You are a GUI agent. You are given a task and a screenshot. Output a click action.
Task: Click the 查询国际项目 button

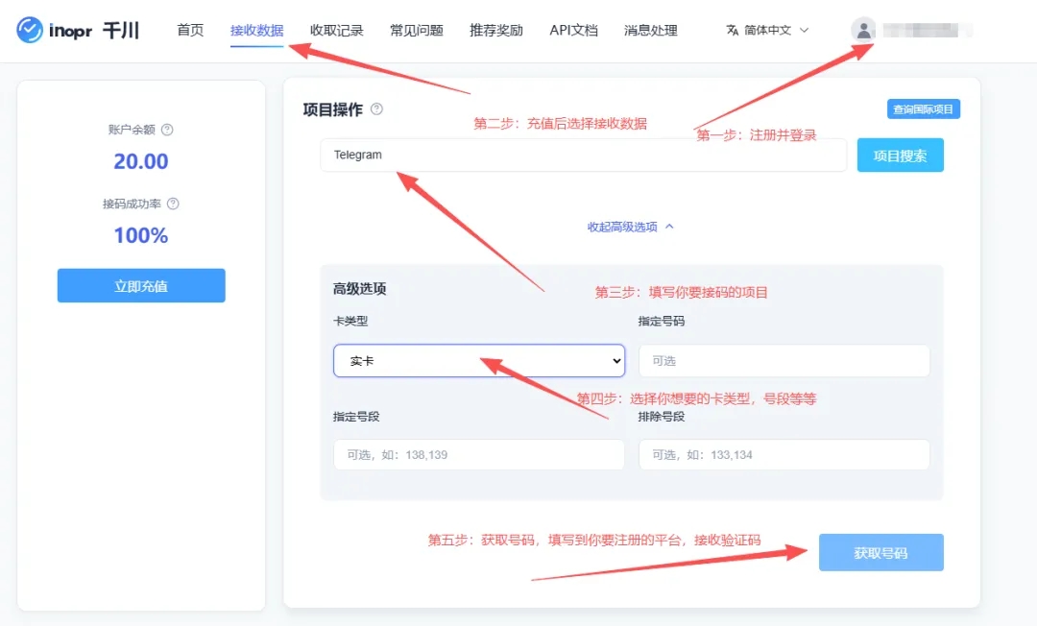click(x=923, y=109)
